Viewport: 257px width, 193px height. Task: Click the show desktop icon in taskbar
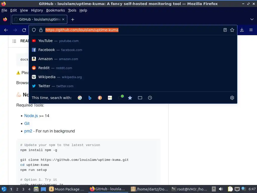tap(43, 189)
